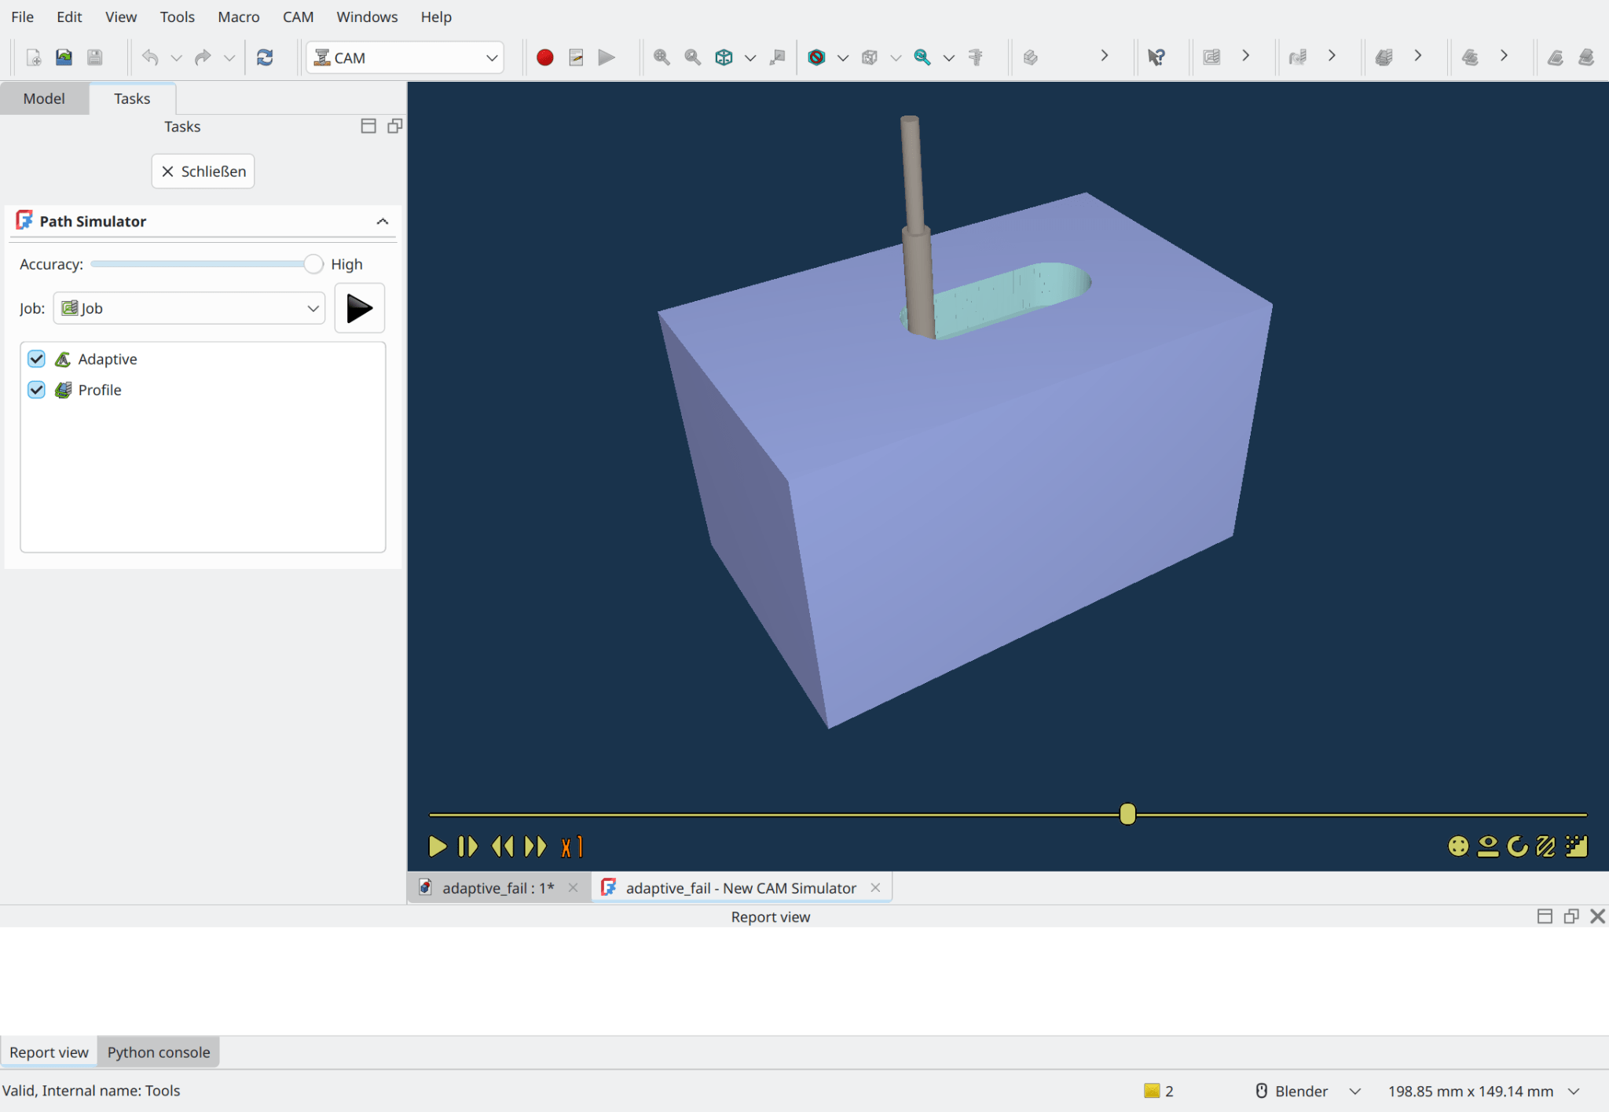This screenshot has height=1112, width=1609.
Task: Click the Schließen button
Action: point(203,171)
